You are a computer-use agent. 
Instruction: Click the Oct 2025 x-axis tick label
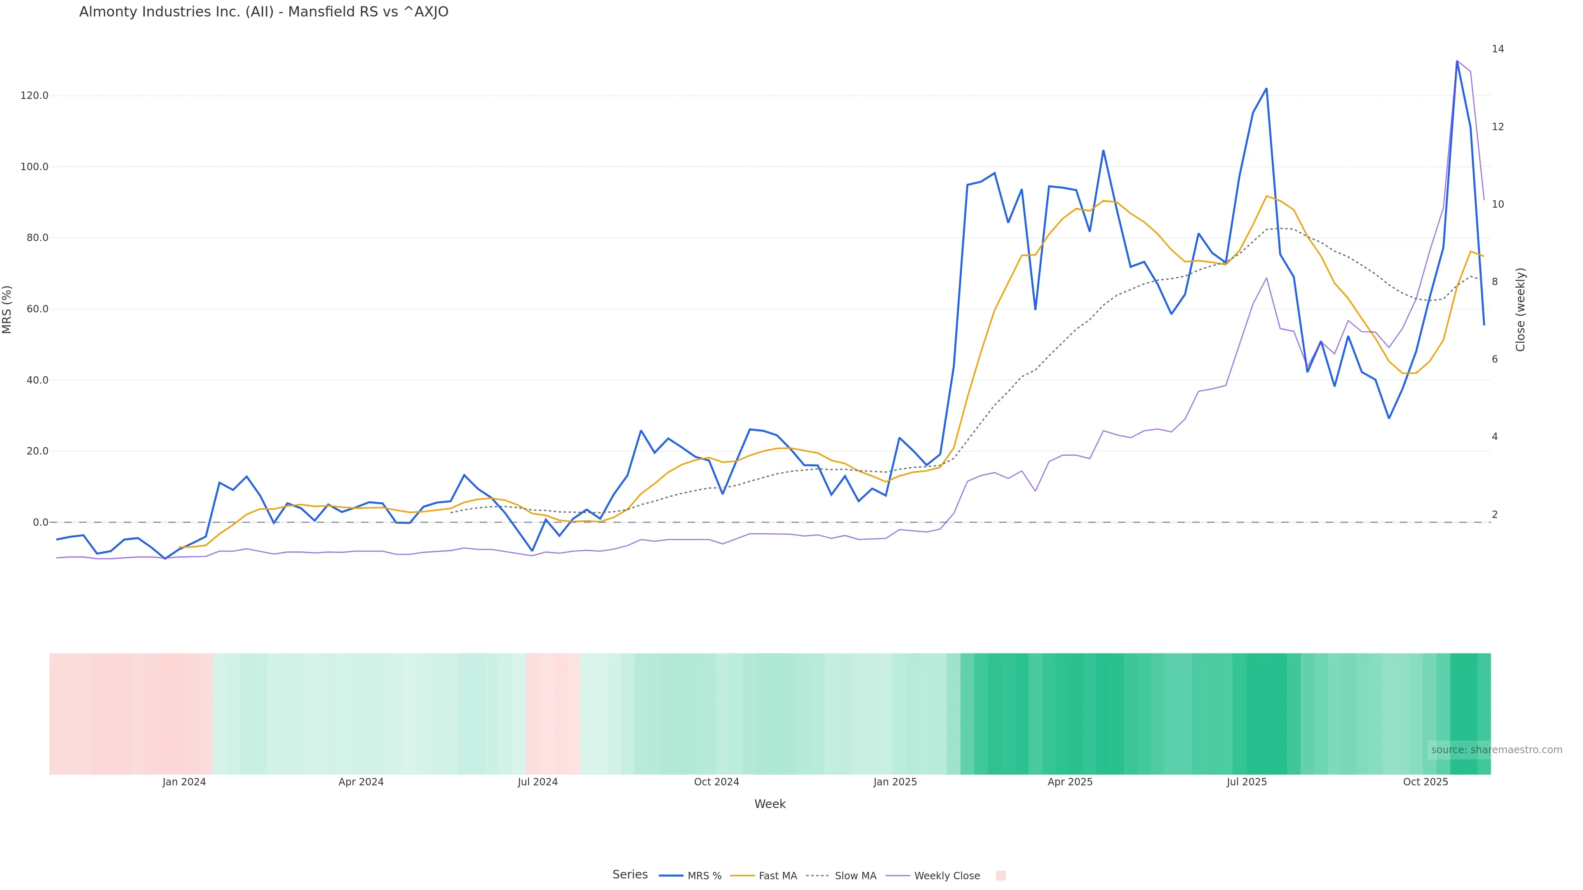pyautogui.click(x=1425, y=782)
